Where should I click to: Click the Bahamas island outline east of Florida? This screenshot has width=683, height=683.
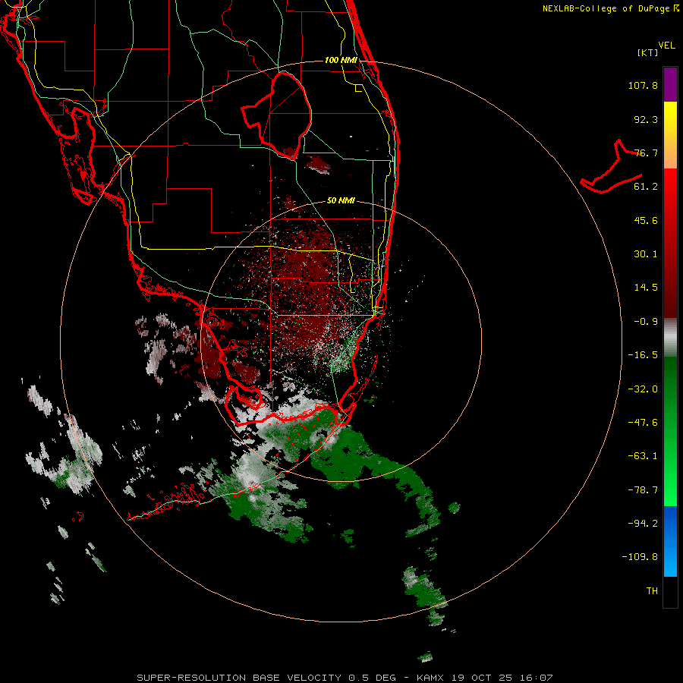[611, 168]
